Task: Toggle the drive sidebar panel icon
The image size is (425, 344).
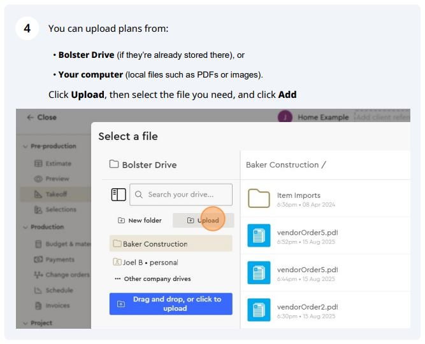Action: pyautogui.click(x=119, y=195)
